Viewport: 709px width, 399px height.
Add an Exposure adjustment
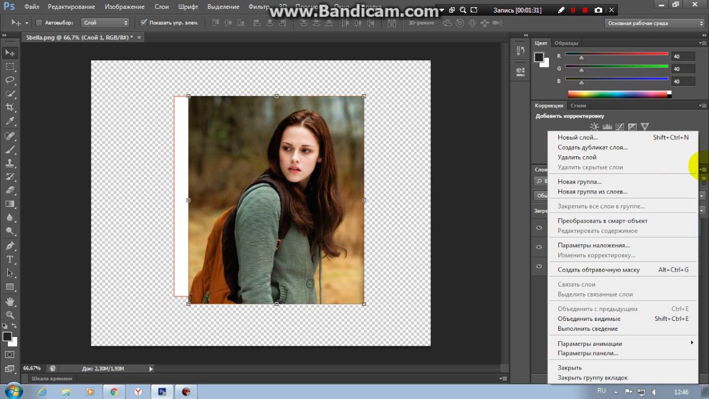(632, 127)
